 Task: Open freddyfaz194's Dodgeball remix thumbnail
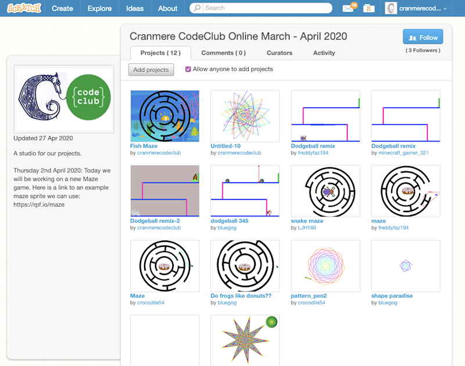click(x=325, y=116)
